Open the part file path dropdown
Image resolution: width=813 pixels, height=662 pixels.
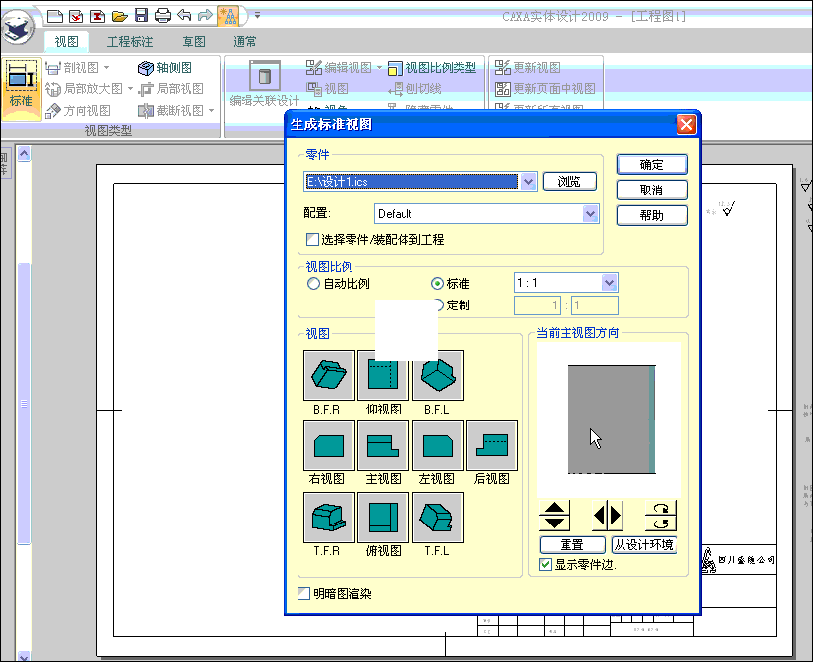528,182
